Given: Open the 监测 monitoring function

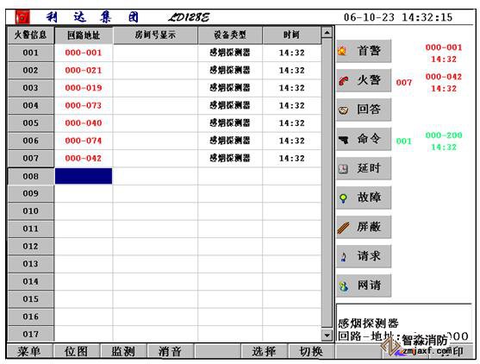Looking at the screenshot, I should pyautogui.click(x=123, y=351).
